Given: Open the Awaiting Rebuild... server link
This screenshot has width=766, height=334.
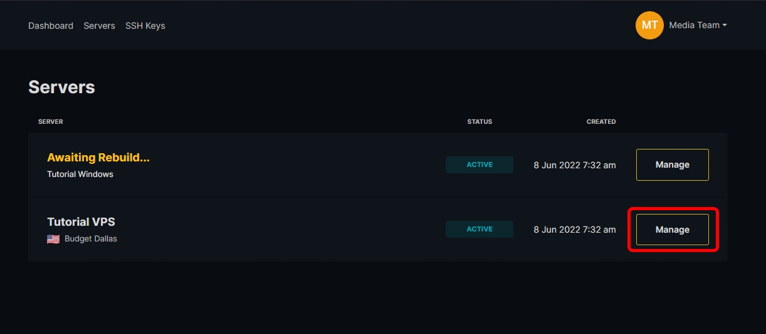Looking at the screenshot, I should (x=98, y=158).
